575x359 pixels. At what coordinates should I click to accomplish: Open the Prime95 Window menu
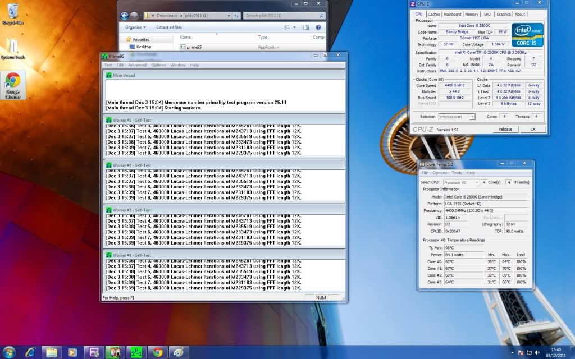pyautogui.click(x=178, y=65)
